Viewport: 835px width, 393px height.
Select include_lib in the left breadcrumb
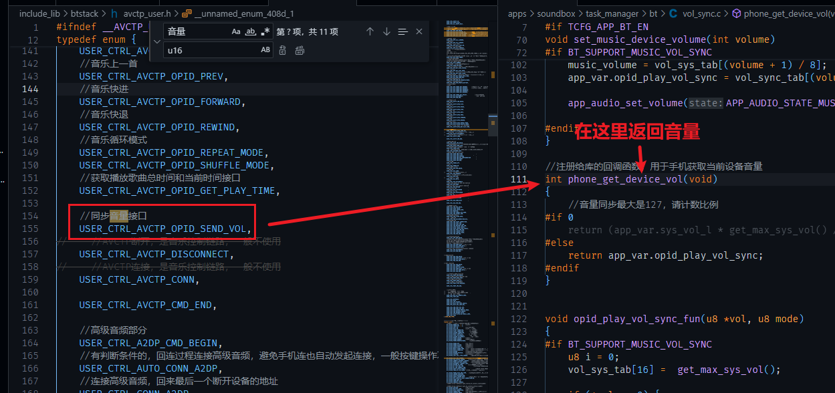tap(39, 13)
